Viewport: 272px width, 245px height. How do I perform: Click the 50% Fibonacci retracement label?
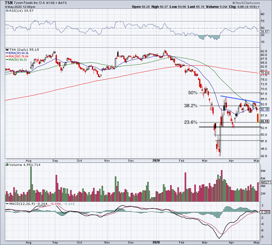click(193, 93)
